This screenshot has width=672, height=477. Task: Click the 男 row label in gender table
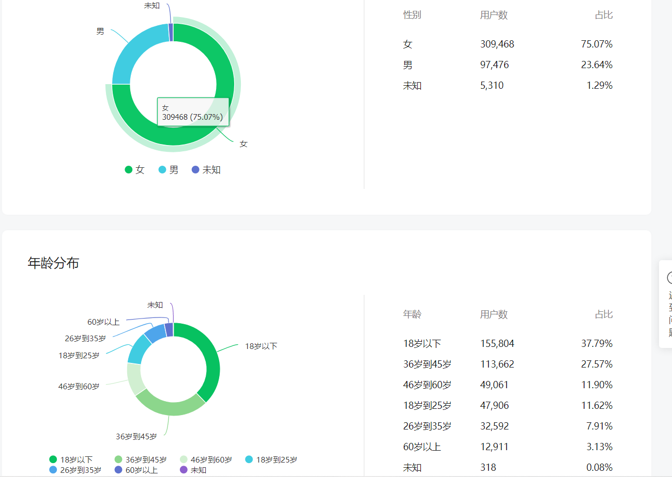408,65
